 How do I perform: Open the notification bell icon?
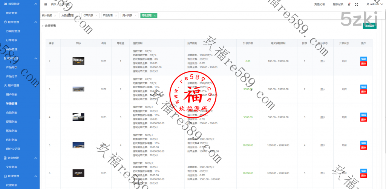(349, 4)
